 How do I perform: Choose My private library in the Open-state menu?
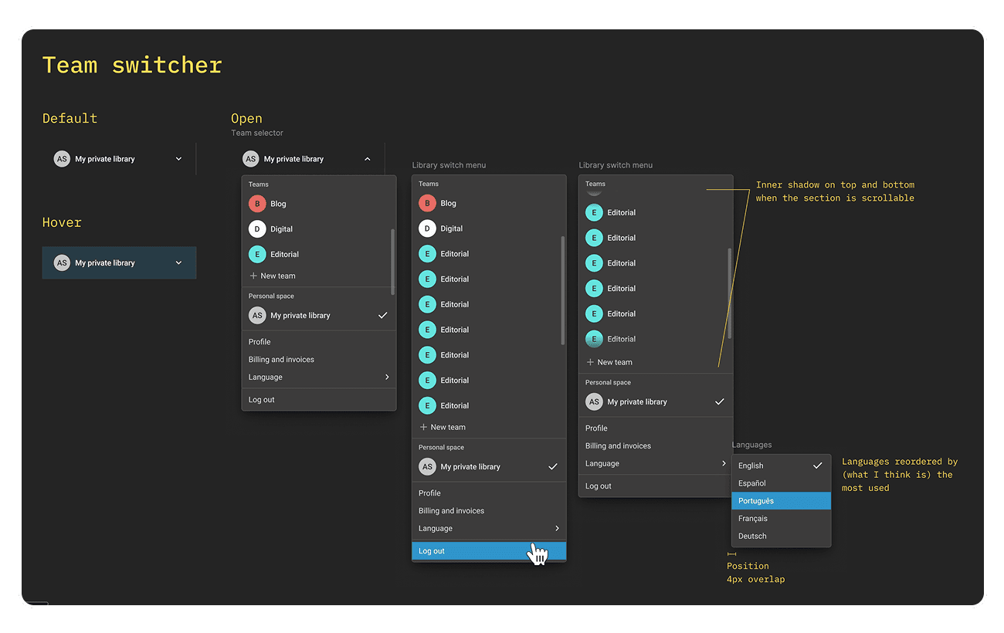click(x=318, y=316)
